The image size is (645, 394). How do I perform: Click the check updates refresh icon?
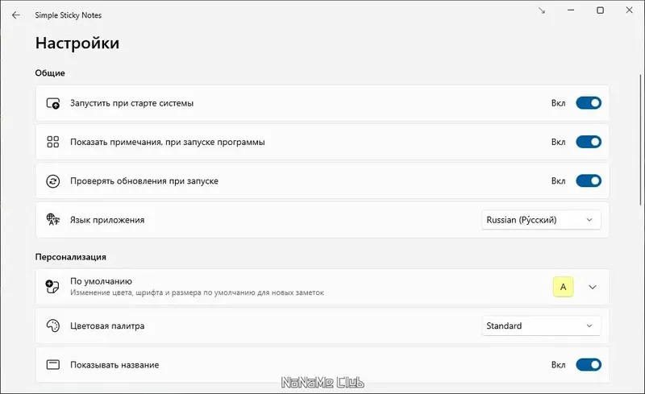point(53,181)
